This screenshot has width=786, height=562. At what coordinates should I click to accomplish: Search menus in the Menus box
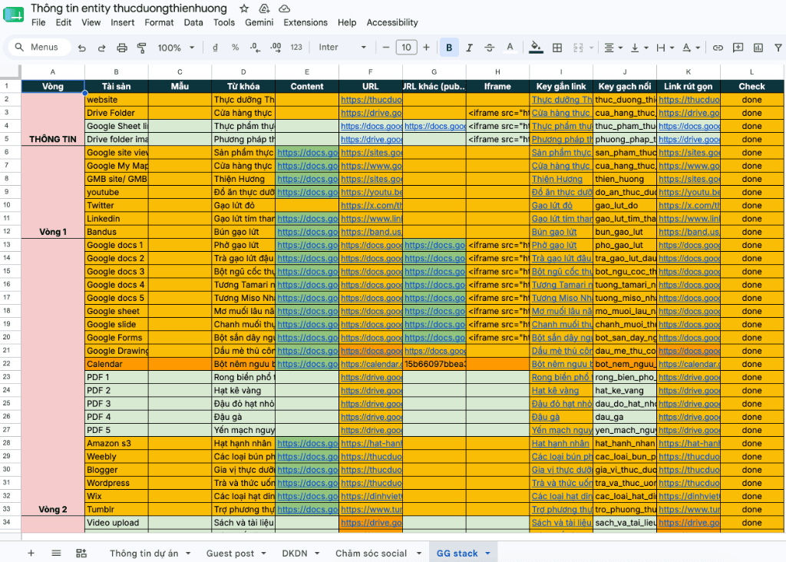coord(39,47)
